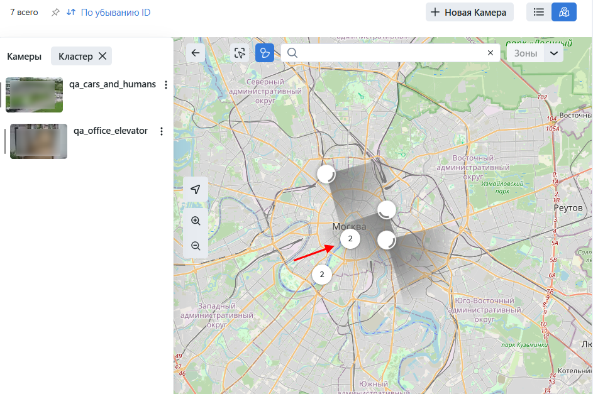Toggle the polygon drawing tool

[x=264, y=53]
